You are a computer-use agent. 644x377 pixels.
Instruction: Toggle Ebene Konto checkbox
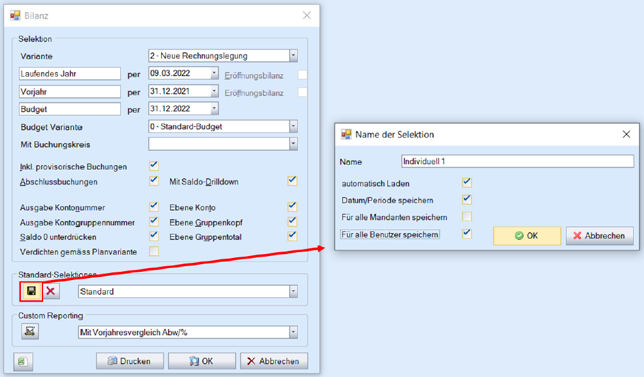point(292,207)
